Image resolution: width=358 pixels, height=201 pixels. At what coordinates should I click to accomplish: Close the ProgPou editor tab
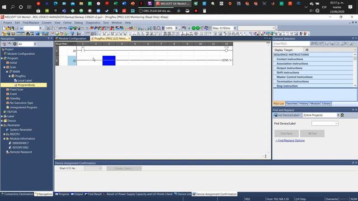coord(129,39)
